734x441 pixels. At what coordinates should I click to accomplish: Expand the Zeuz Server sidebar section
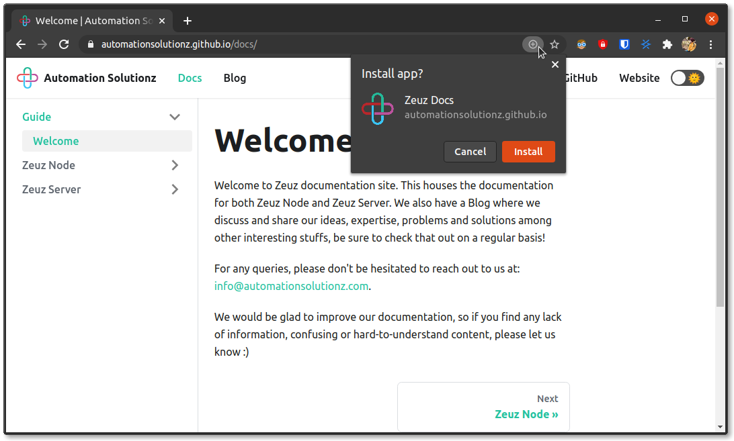tap(175, 189)
